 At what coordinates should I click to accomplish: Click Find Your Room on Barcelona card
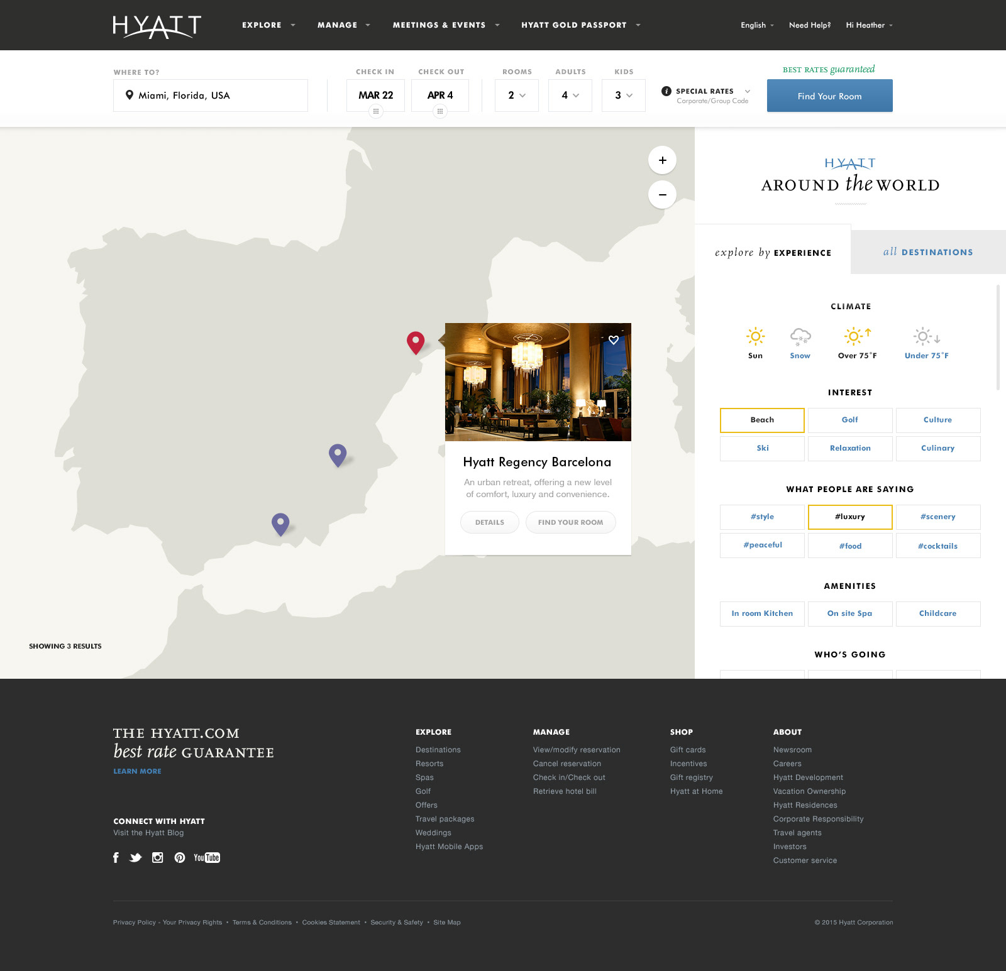pos(571,522)
